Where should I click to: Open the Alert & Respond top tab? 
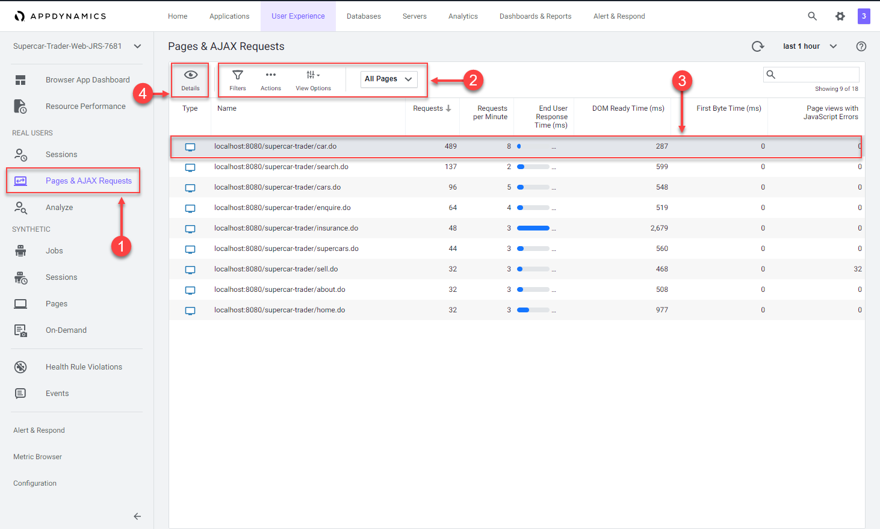(619, 16)
